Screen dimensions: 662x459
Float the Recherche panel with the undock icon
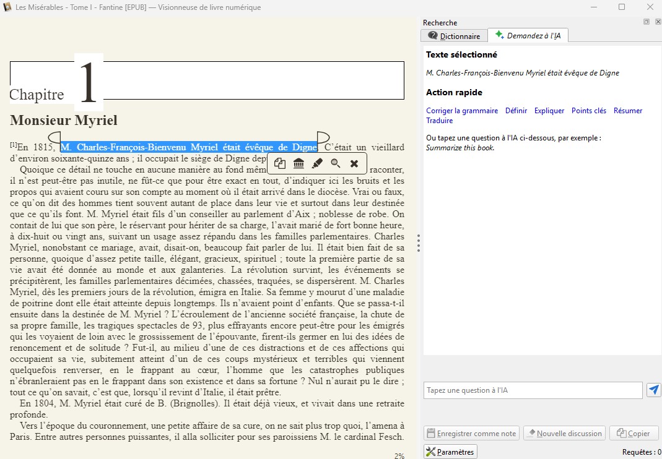[x=647, y=22]
